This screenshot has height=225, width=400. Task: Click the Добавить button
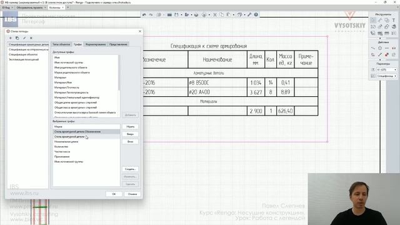coord(131,115)
